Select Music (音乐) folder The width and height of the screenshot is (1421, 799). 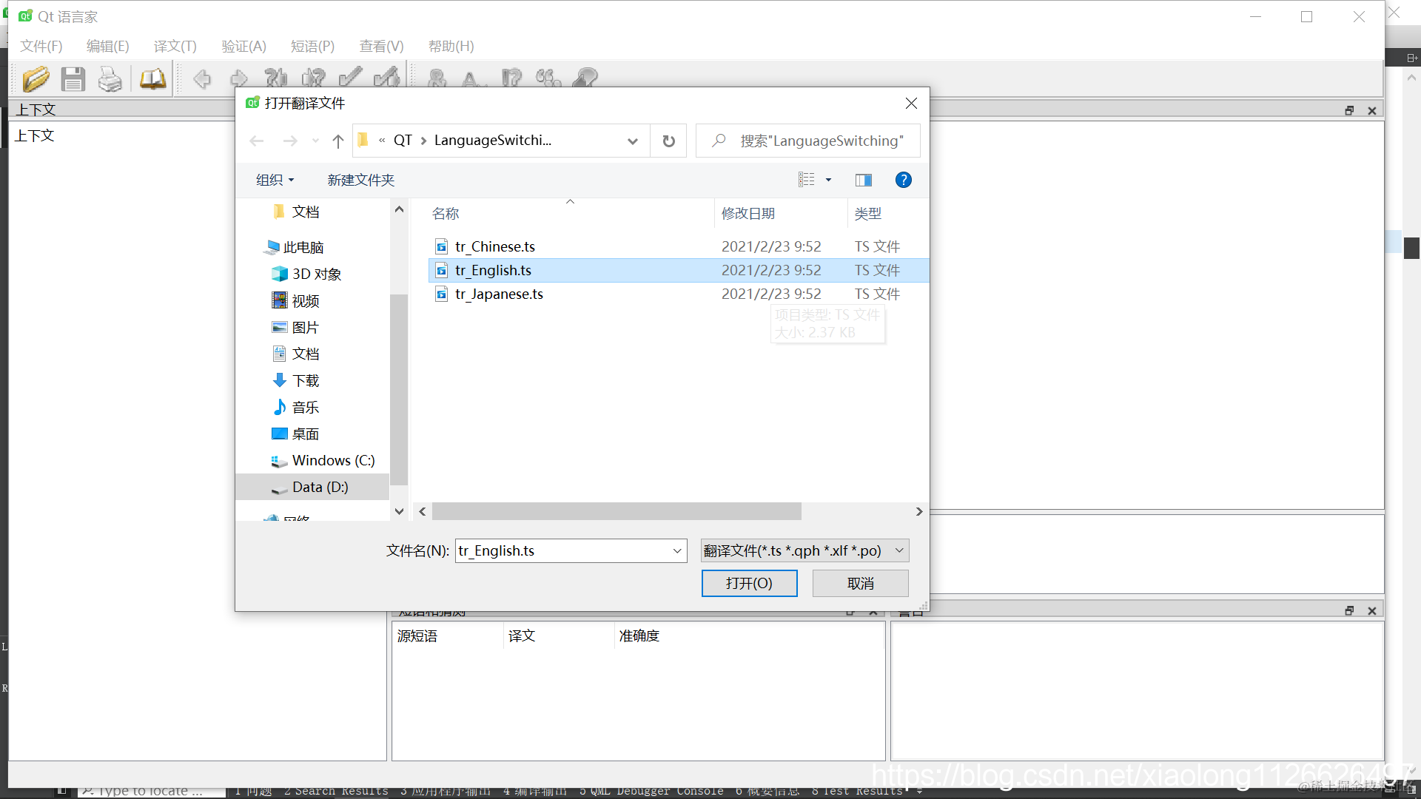305,407
